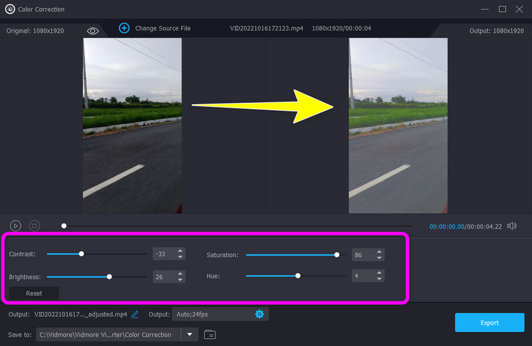Mute the video with the speaker icon
The image size is (532, 346).
[x=511, y=226]
